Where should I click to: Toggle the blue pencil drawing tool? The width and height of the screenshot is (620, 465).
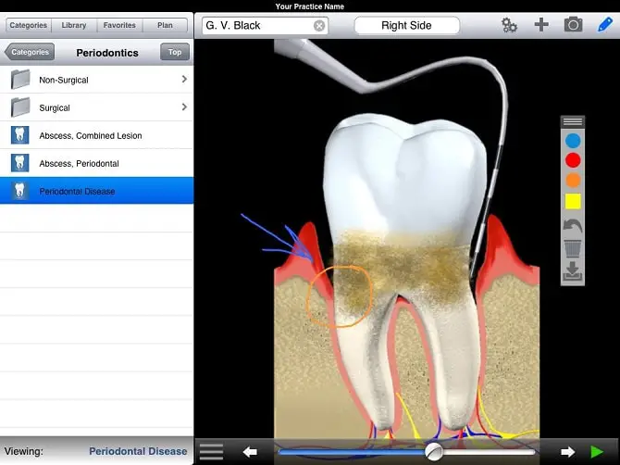(x=604, y=25)
